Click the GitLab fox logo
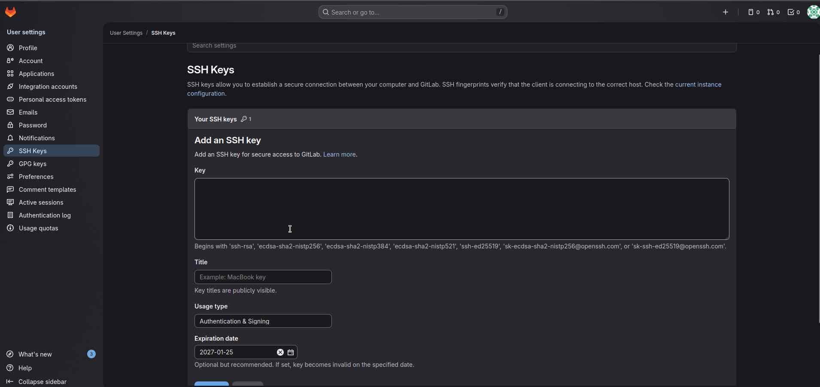Viewport: 820px width, 387px height. (x=11, y=12)
